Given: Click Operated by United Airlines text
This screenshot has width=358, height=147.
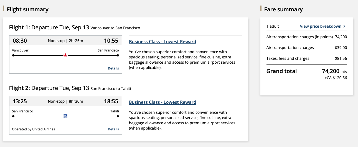Looking at the screenshot, I should pos(34,129).
